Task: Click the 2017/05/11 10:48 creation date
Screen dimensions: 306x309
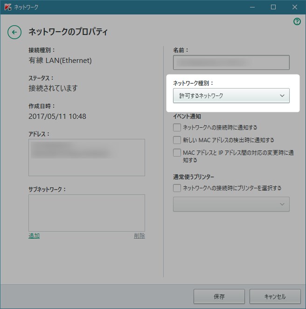Action: click(57, 116)
